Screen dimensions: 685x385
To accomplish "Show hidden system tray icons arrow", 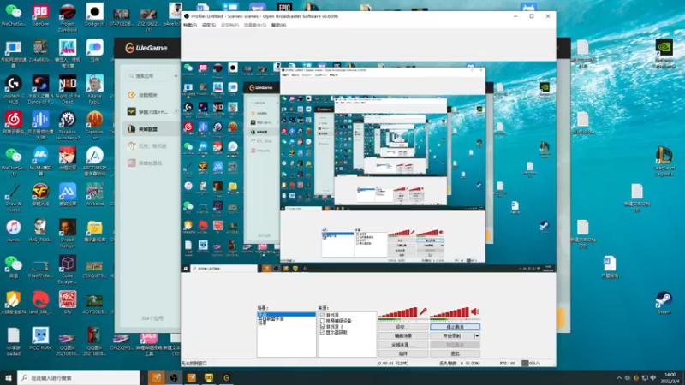I will click(x=619, y=378).
